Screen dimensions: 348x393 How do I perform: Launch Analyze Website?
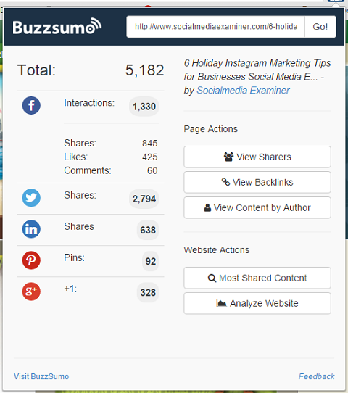pyautogui.click(x=257, y=303)
